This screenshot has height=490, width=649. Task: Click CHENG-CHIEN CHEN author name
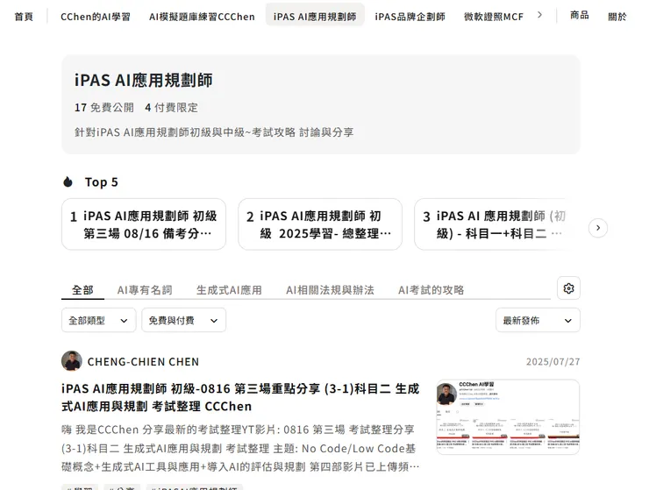[143, 362]
